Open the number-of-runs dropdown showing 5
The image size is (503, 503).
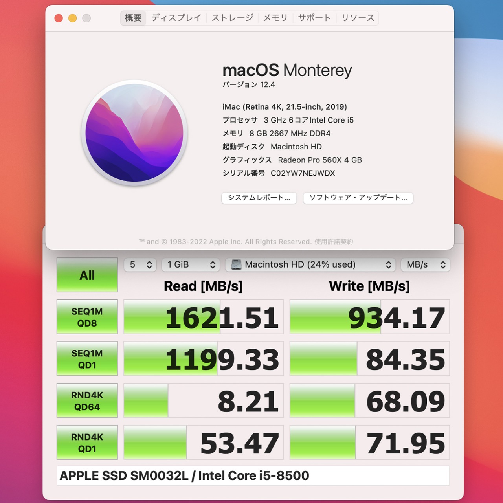[140, 264]
